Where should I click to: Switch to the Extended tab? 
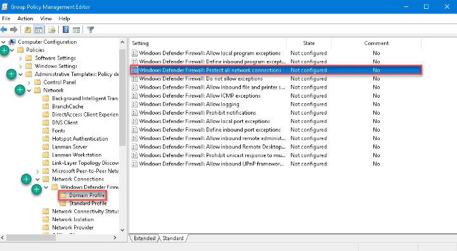tap(145, 238)
